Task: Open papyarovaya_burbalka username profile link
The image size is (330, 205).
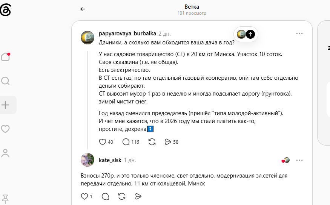Action: tap(127, 33)
